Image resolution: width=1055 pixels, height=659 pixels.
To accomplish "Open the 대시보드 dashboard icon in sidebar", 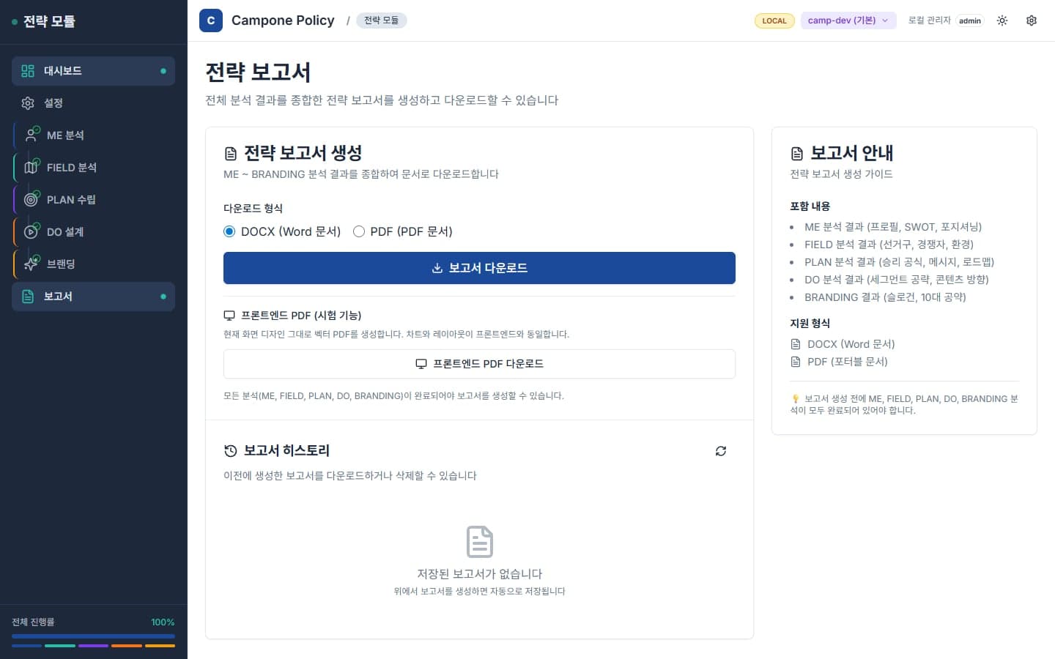I will [28, 71].
